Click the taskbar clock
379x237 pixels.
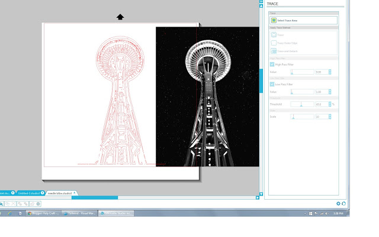338,213
